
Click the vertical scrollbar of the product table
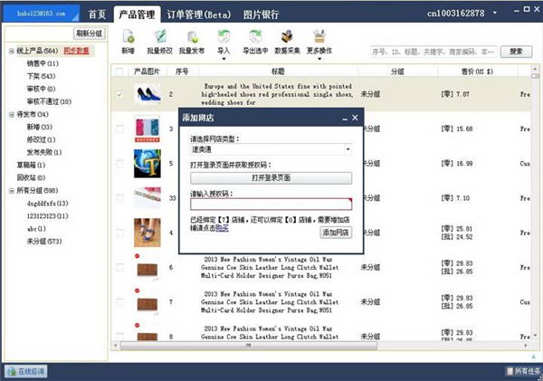click(536, 75)
